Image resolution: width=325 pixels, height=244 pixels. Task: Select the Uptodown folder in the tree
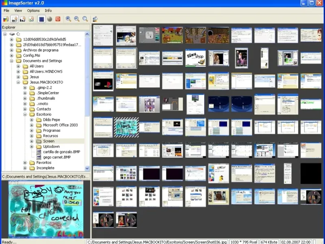52,146
